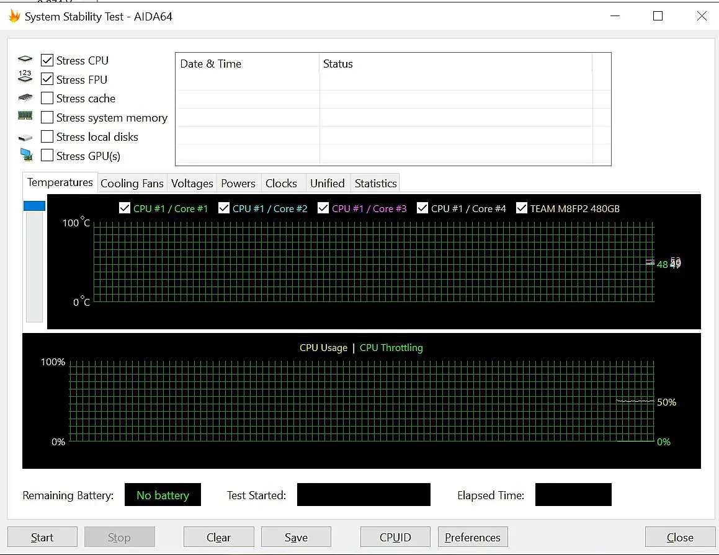Minimize the AIDA64 window

(x=615, y=16)
